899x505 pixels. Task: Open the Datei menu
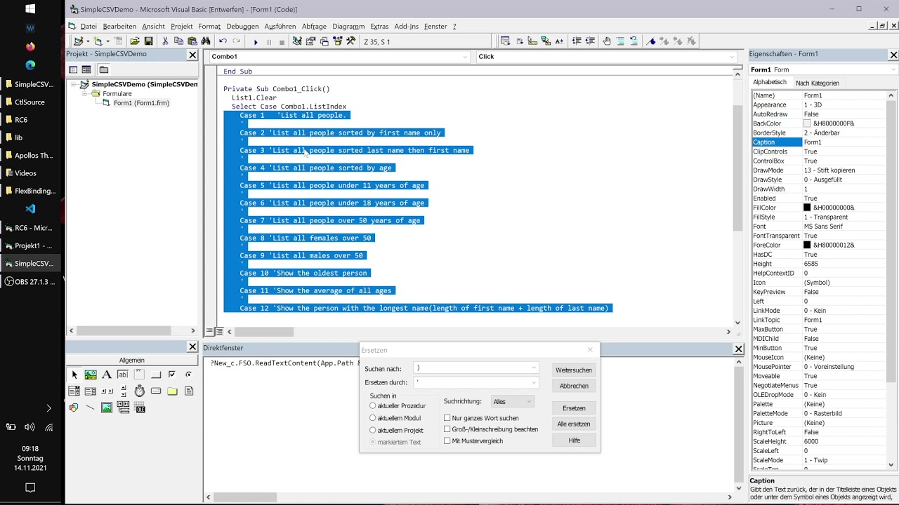point(88,26)
